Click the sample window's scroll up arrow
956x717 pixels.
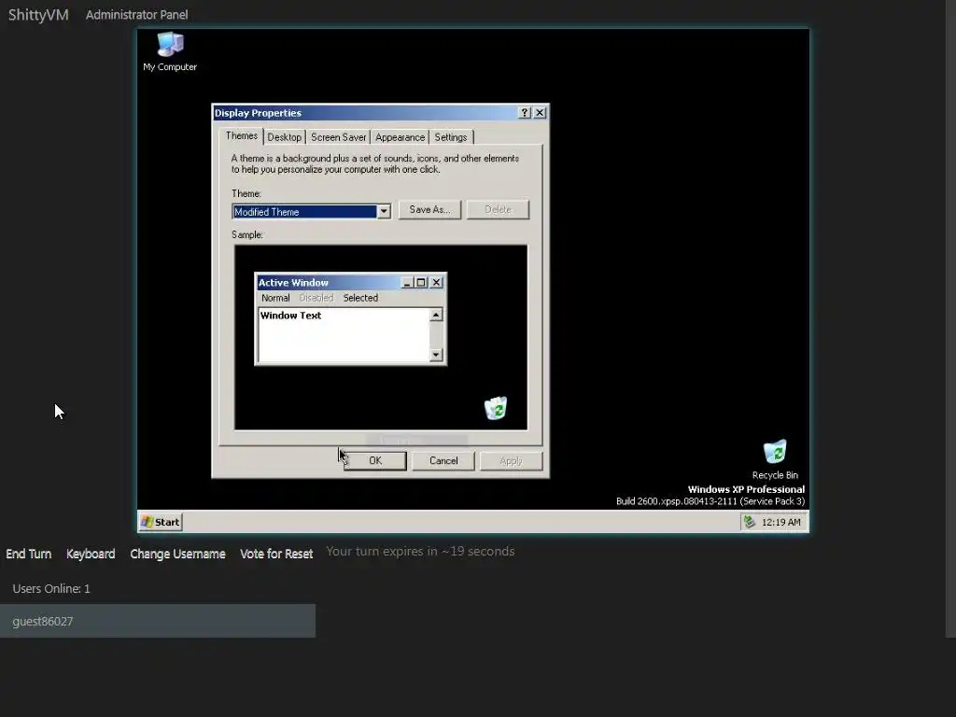(x=436, y=315)
